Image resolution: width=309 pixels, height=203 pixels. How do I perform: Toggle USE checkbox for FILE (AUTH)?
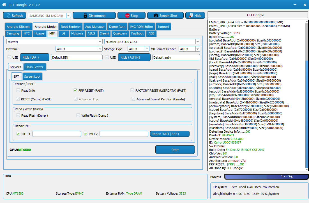pyautogui.click(x=107, y=57)
